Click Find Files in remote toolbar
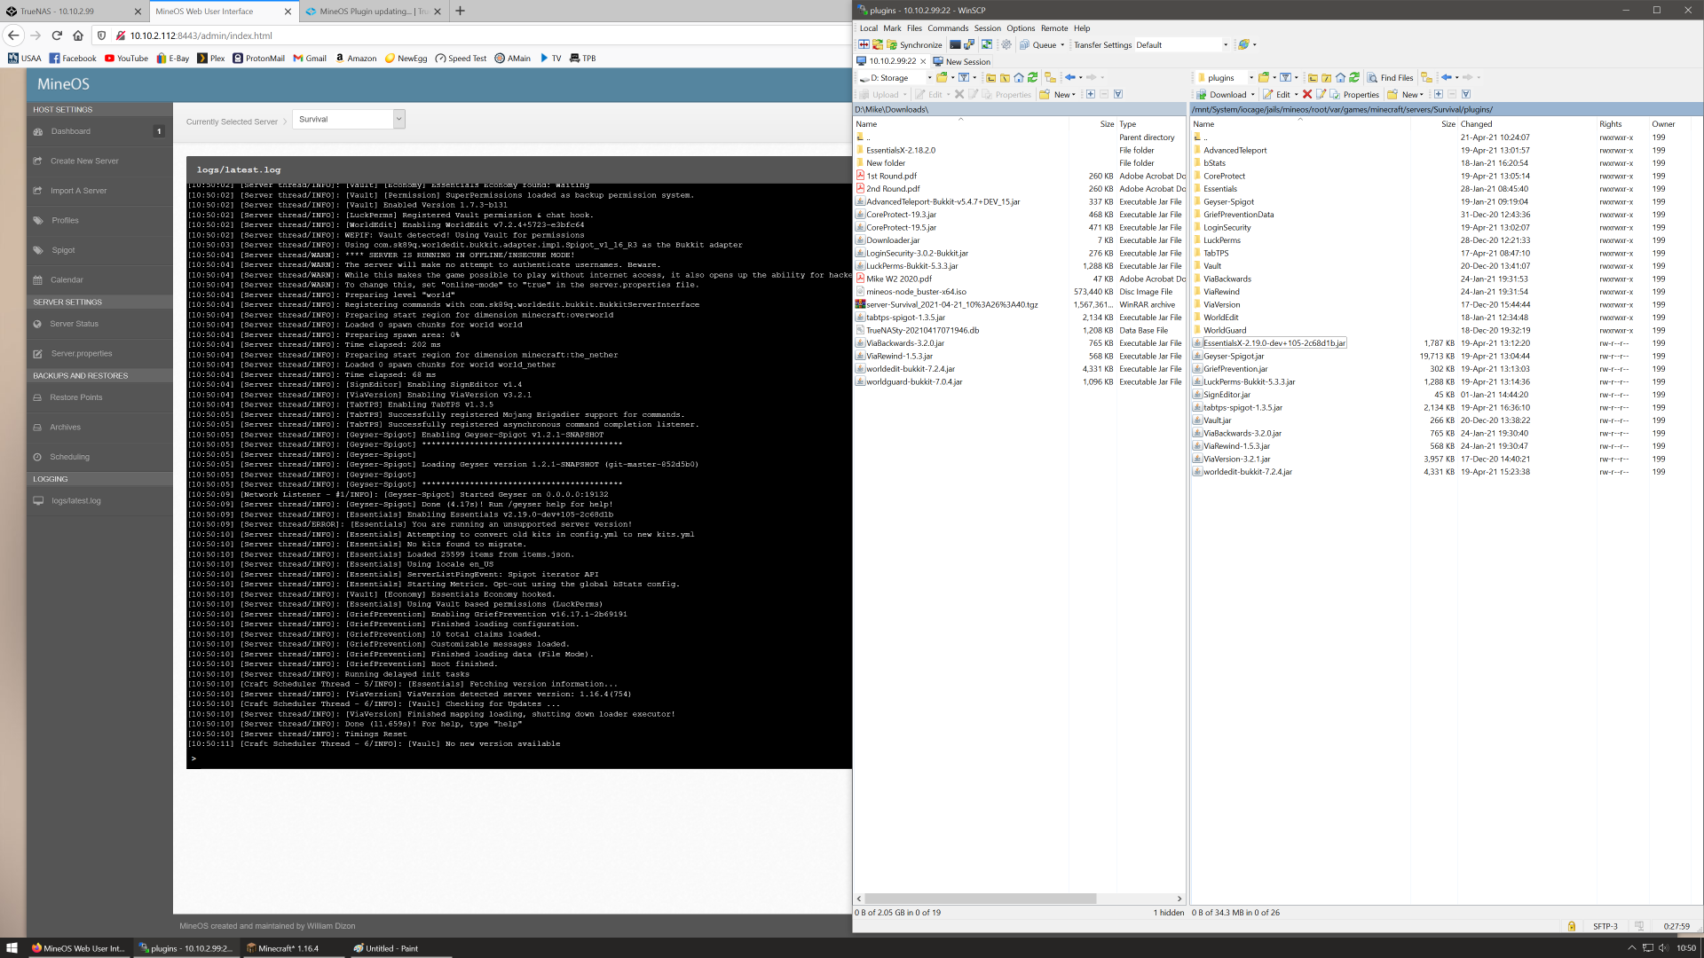The image size is (1704, 958). pyautogui.click(x=1390, y=78)
